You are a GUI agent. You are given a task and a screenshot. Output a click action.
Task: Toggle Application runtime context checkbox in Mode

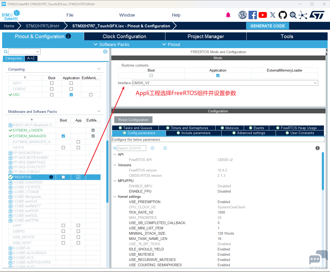[218, 75]
